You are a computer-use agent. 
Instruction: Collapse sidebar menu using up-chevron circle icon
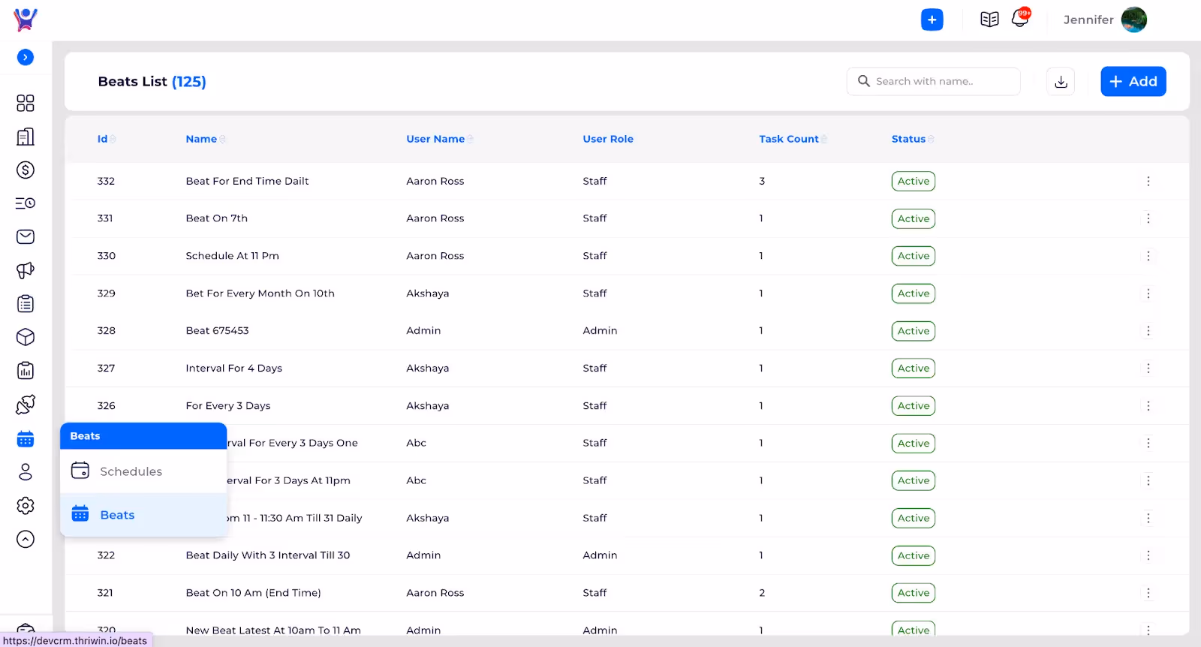26,539
